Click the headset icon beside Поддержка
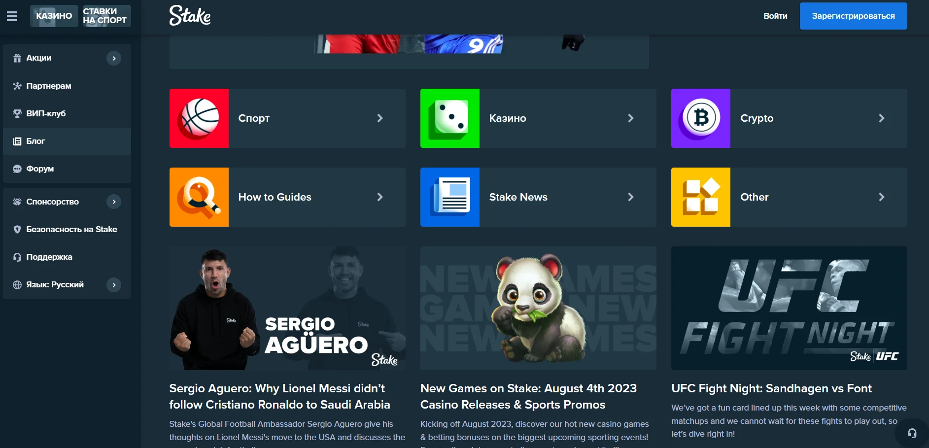Screen dimensions: 929x448 tap(17, 257)
